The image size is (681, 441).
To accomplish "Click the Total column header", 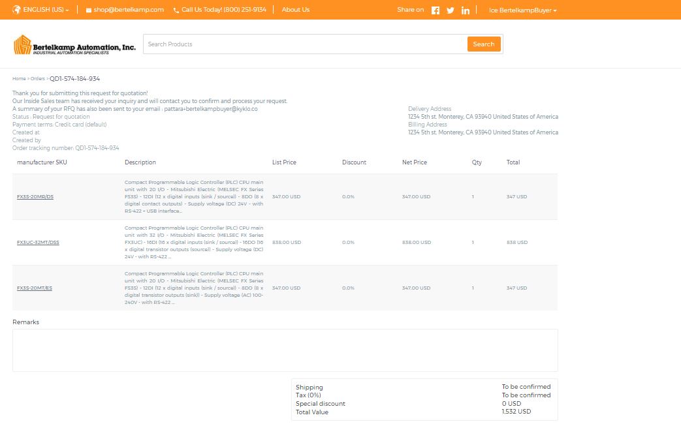I will (x=513, y=162).
